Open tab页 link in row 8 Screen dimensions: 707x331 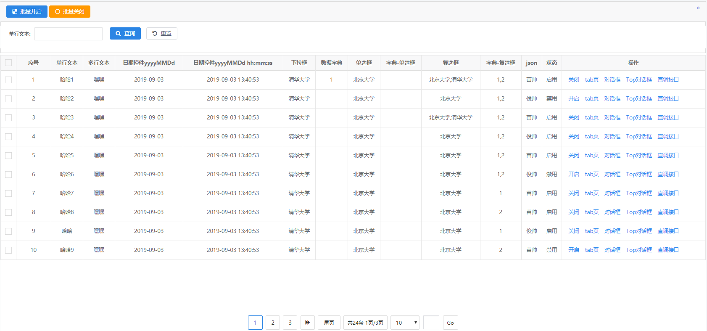pos(592,212)
